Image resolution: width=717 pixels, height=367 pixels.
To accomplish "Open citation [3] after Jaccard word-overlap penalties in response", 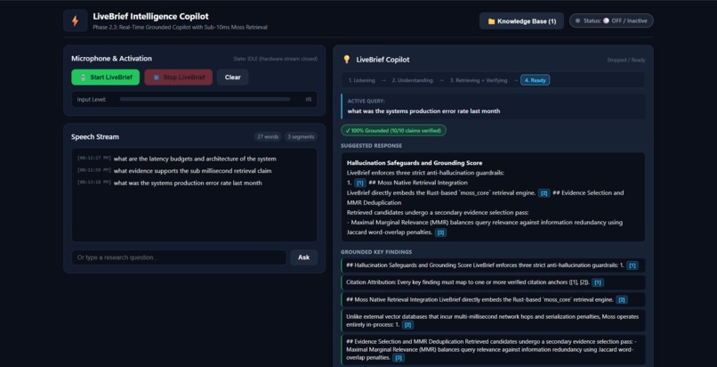I will (x=440, y=232).
